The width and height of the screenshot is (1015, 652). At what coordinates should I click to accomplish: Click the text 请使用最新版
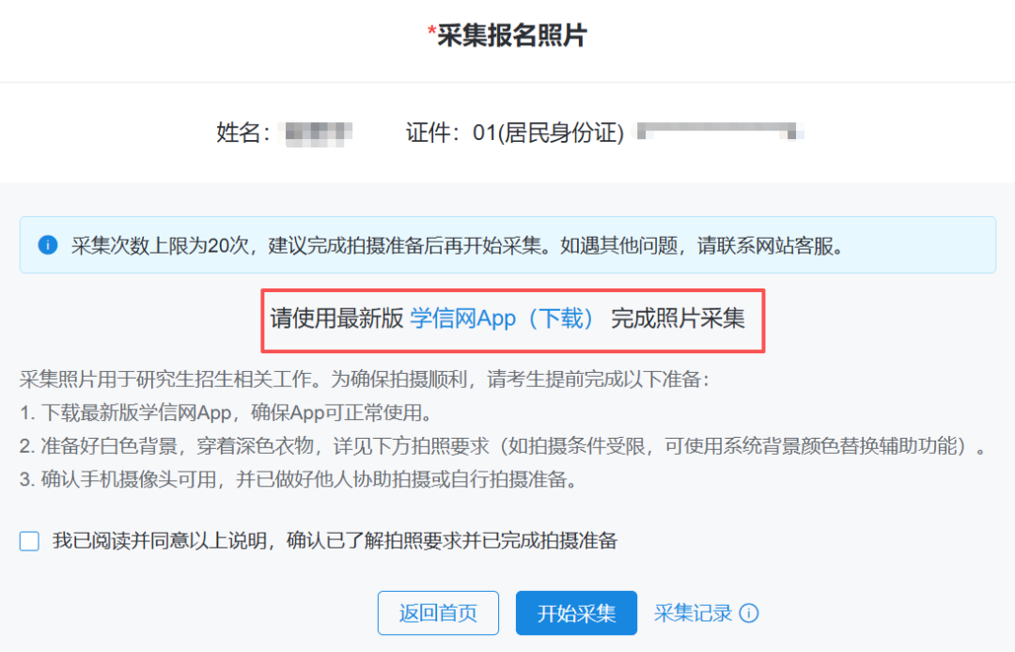pyautogui.click(x=336, y=318)
